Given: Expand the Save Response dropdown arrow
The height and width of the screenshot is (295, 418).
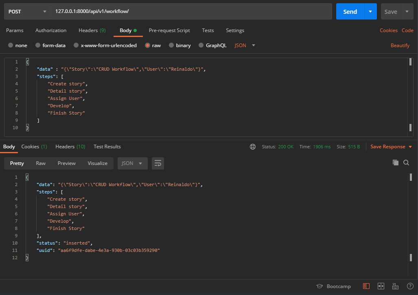Looking at the screenshot, I should [410, 147].
